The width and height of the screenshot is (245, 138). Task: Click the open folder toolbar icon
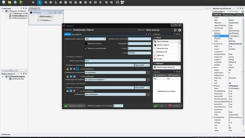coord(9,2)
